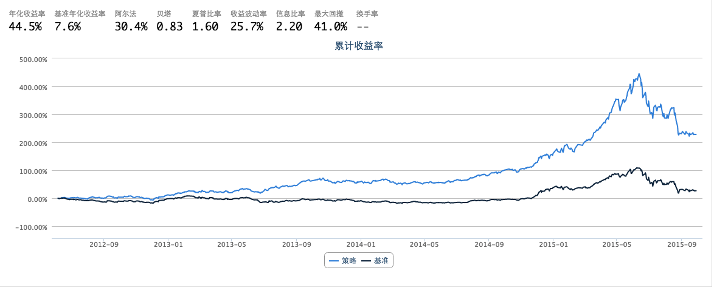Select the 信息比率 metric label

point(290,13)
